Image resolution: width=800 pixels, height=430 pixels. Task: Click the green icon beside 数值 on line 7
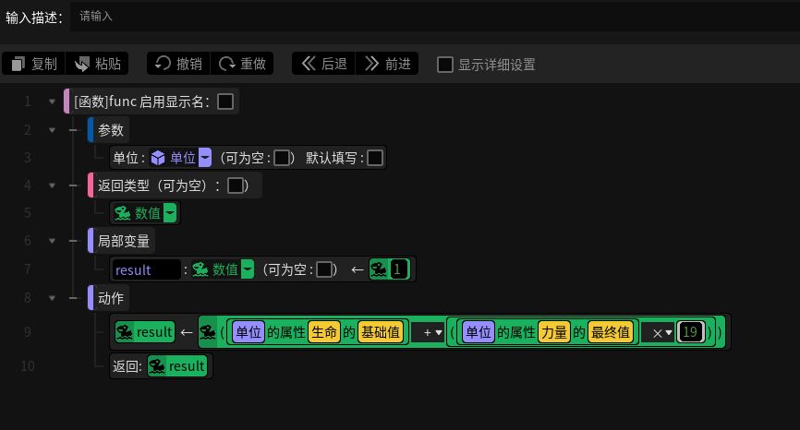[x=200, y=269]
